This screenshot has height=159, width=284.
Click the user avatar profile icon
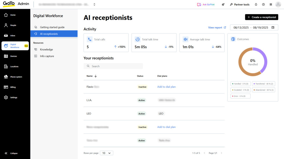coord(278,4)
